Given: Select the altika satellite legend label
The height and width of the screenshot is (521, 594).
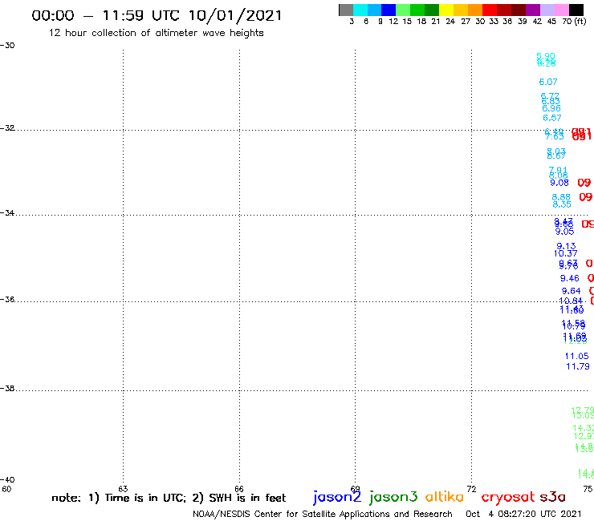Looking at the screenshot, I should coord(444,497).
